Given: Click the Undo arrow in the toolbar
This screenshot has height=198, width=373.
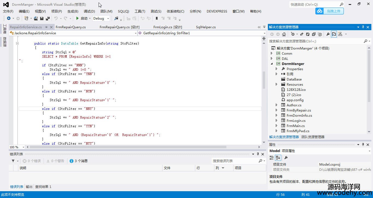Looking at the screenshot, I should tap(56, 18).
